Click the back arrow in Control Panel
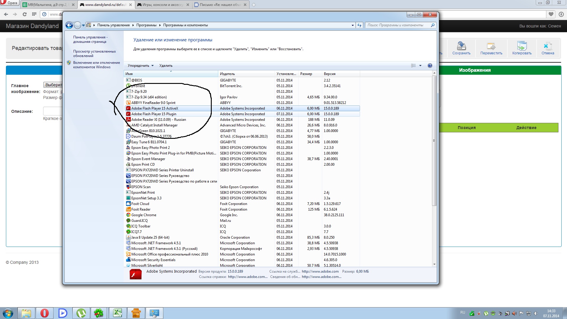The height and width of the screenshot is (319, 567). click(x=69, y=25)
